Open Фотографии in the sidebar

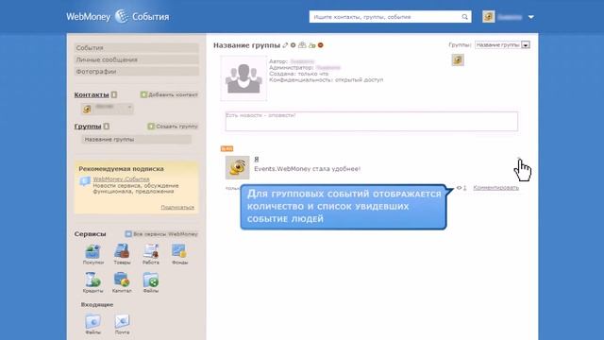136,72
